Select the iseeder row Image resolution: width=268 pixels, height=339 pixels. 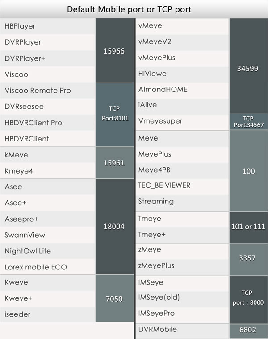pyautogui.click(x=47, y=314)
